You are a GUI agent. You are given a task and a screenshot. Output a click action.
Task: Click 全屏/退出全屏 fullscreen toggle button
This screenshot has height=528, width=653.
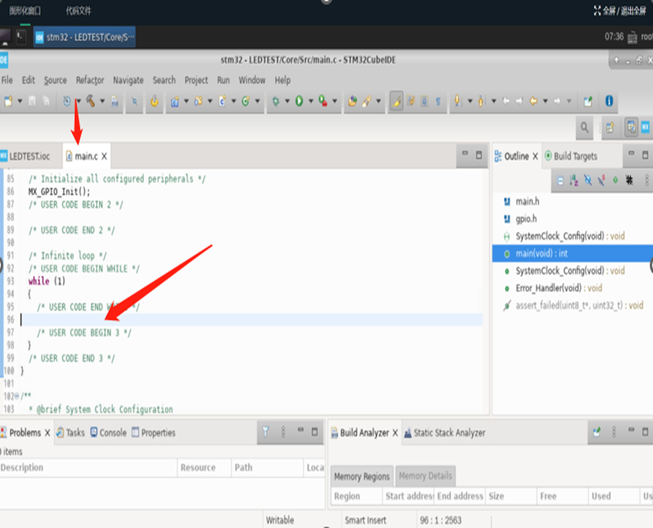pos(620,11)
